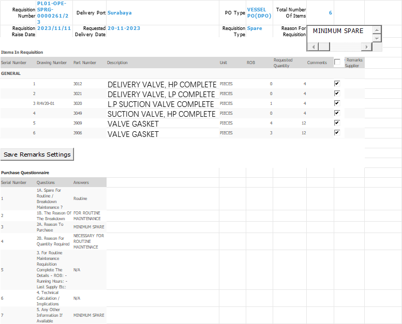Click the Spare requisition type link
This screenshot has height=324, width=402.
(x=255, y=28)
